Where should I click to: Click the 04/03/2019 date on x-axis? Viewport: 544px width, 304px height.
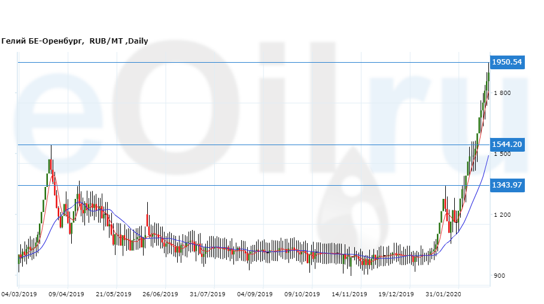pyautogui.click(x=19, y=294)
